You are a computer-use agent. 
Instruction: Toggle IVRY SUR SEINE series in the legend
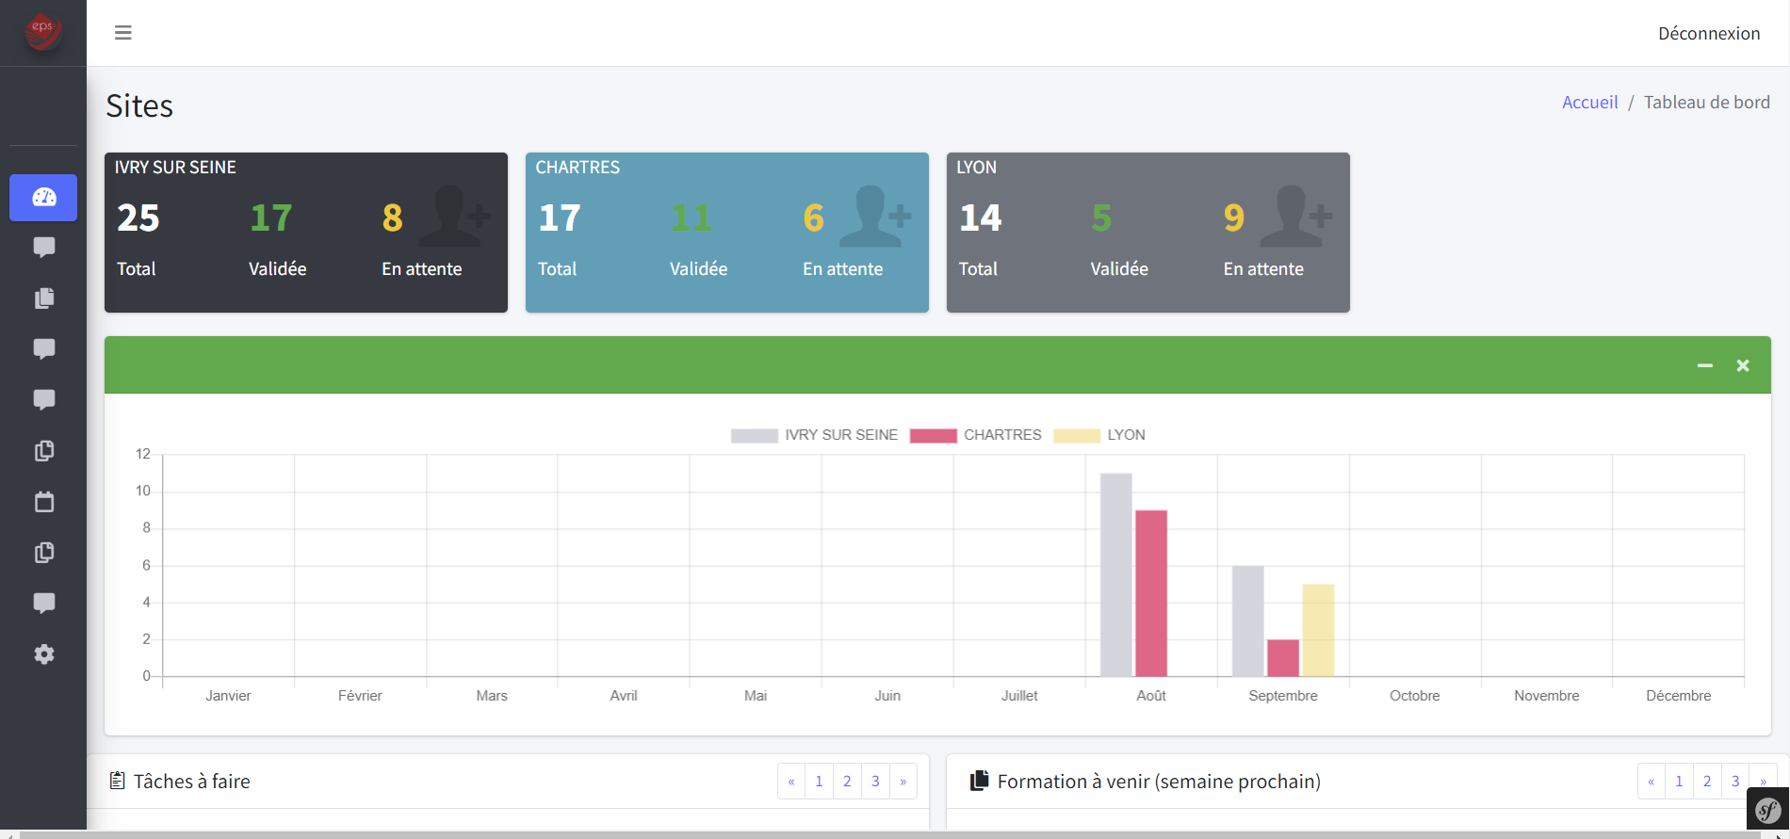click(814, 435)
